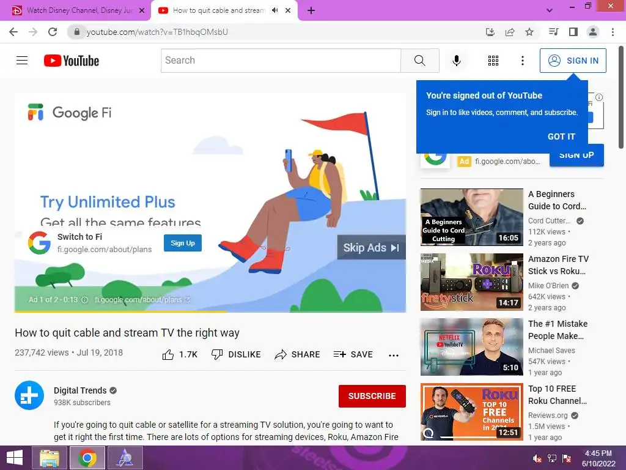Click the sidebar ad info icon
Screen dimensions: 626x470
(599, 97)
